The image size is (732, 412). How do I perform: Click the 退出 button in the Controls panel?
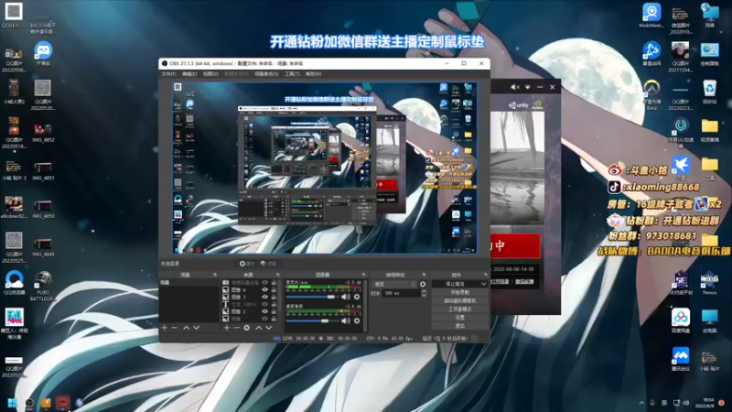pyautogui.click(x=460, y=326)
